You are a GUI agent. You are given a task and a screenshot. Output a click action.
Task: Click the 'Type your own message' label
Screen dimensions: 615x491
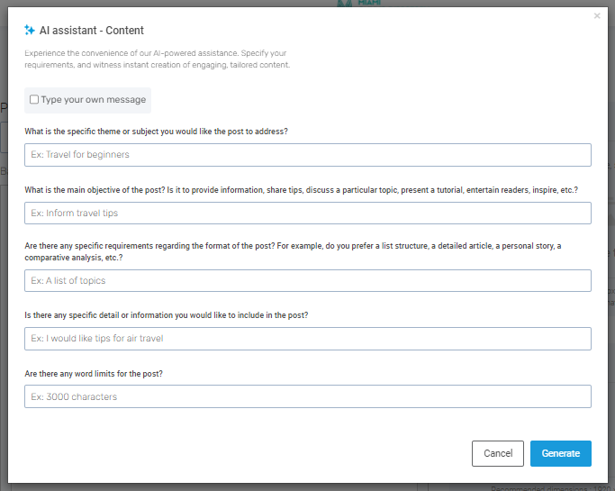[x=94, y=100]
